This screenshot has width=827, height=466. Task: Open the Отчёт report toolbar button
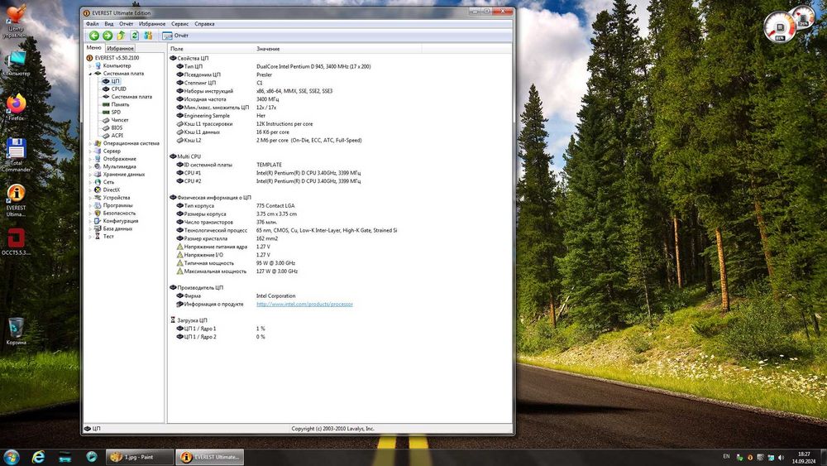tap(175, 36)
